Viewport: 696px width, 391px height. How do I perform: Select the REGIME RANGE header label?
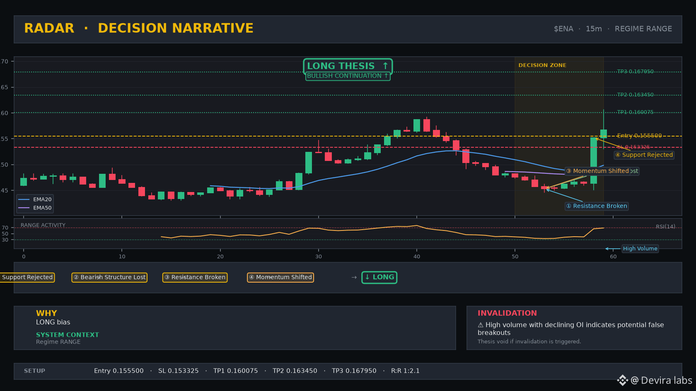tap(643, 29)
